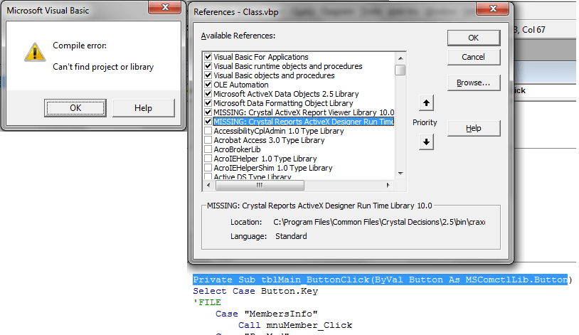This screenshot has height=335, width=579.
Task: Uncheck Visual Basic For Applications reference
Action: (208, 57)
